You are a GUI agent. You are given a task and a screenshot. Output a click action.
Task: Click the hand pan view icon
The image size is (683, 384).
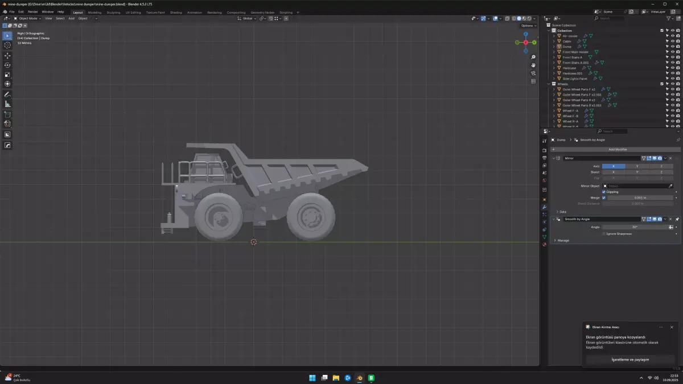pyautogui.click(x=533, y=65)
